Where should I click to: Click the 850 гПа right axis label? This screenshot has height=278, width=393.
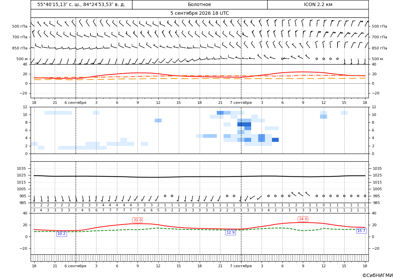click(x=379, y=48)
